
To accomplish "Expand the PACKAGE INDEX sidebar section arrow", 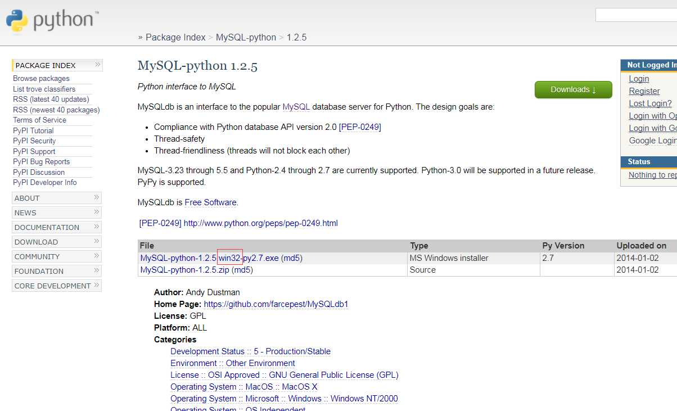I will [97, 65].
